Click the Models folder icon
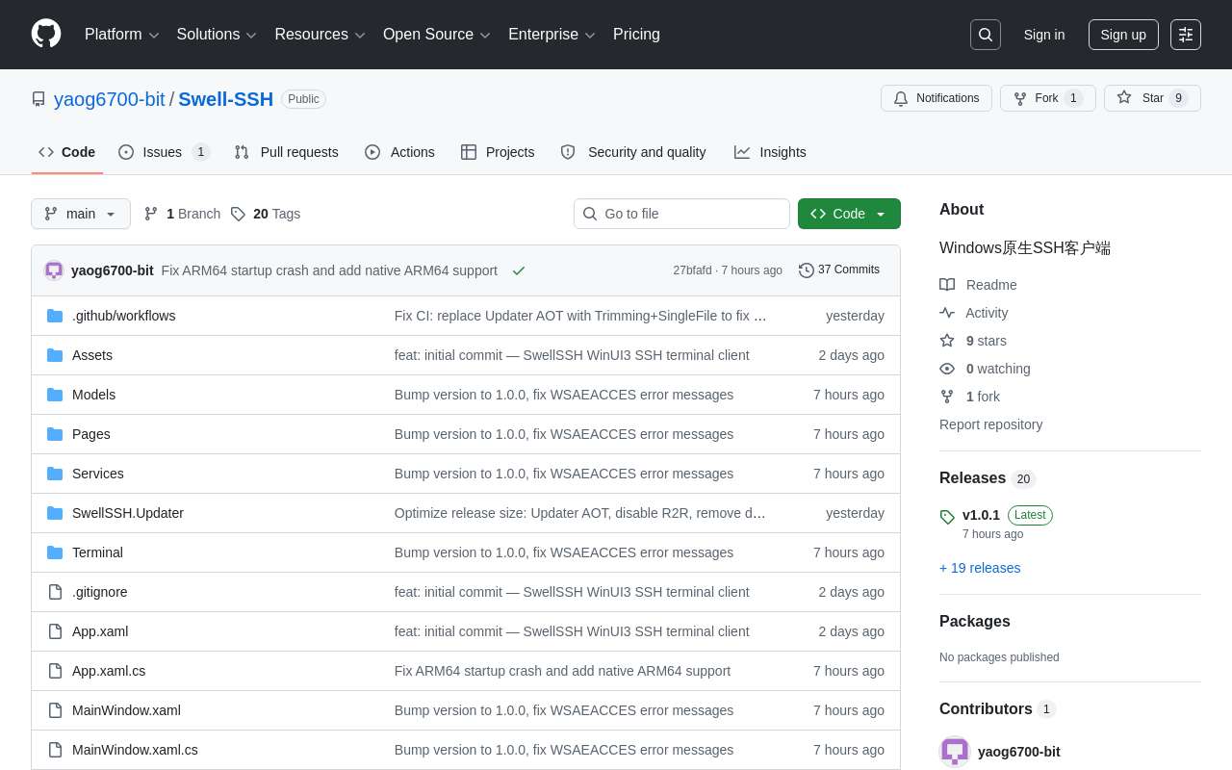Viewport: 1232px width, 770px height. [55, 395]
